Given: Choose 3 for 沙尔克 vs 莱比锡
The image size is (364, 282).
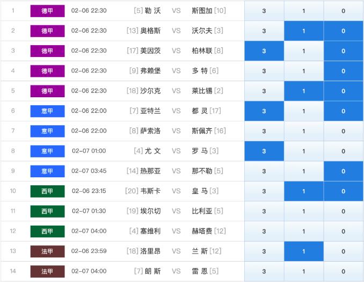Looking at the screenshot, I should [264, 91].
